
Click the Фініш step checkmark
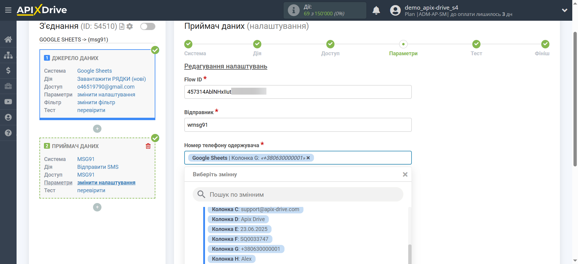[x=545, y=44]
